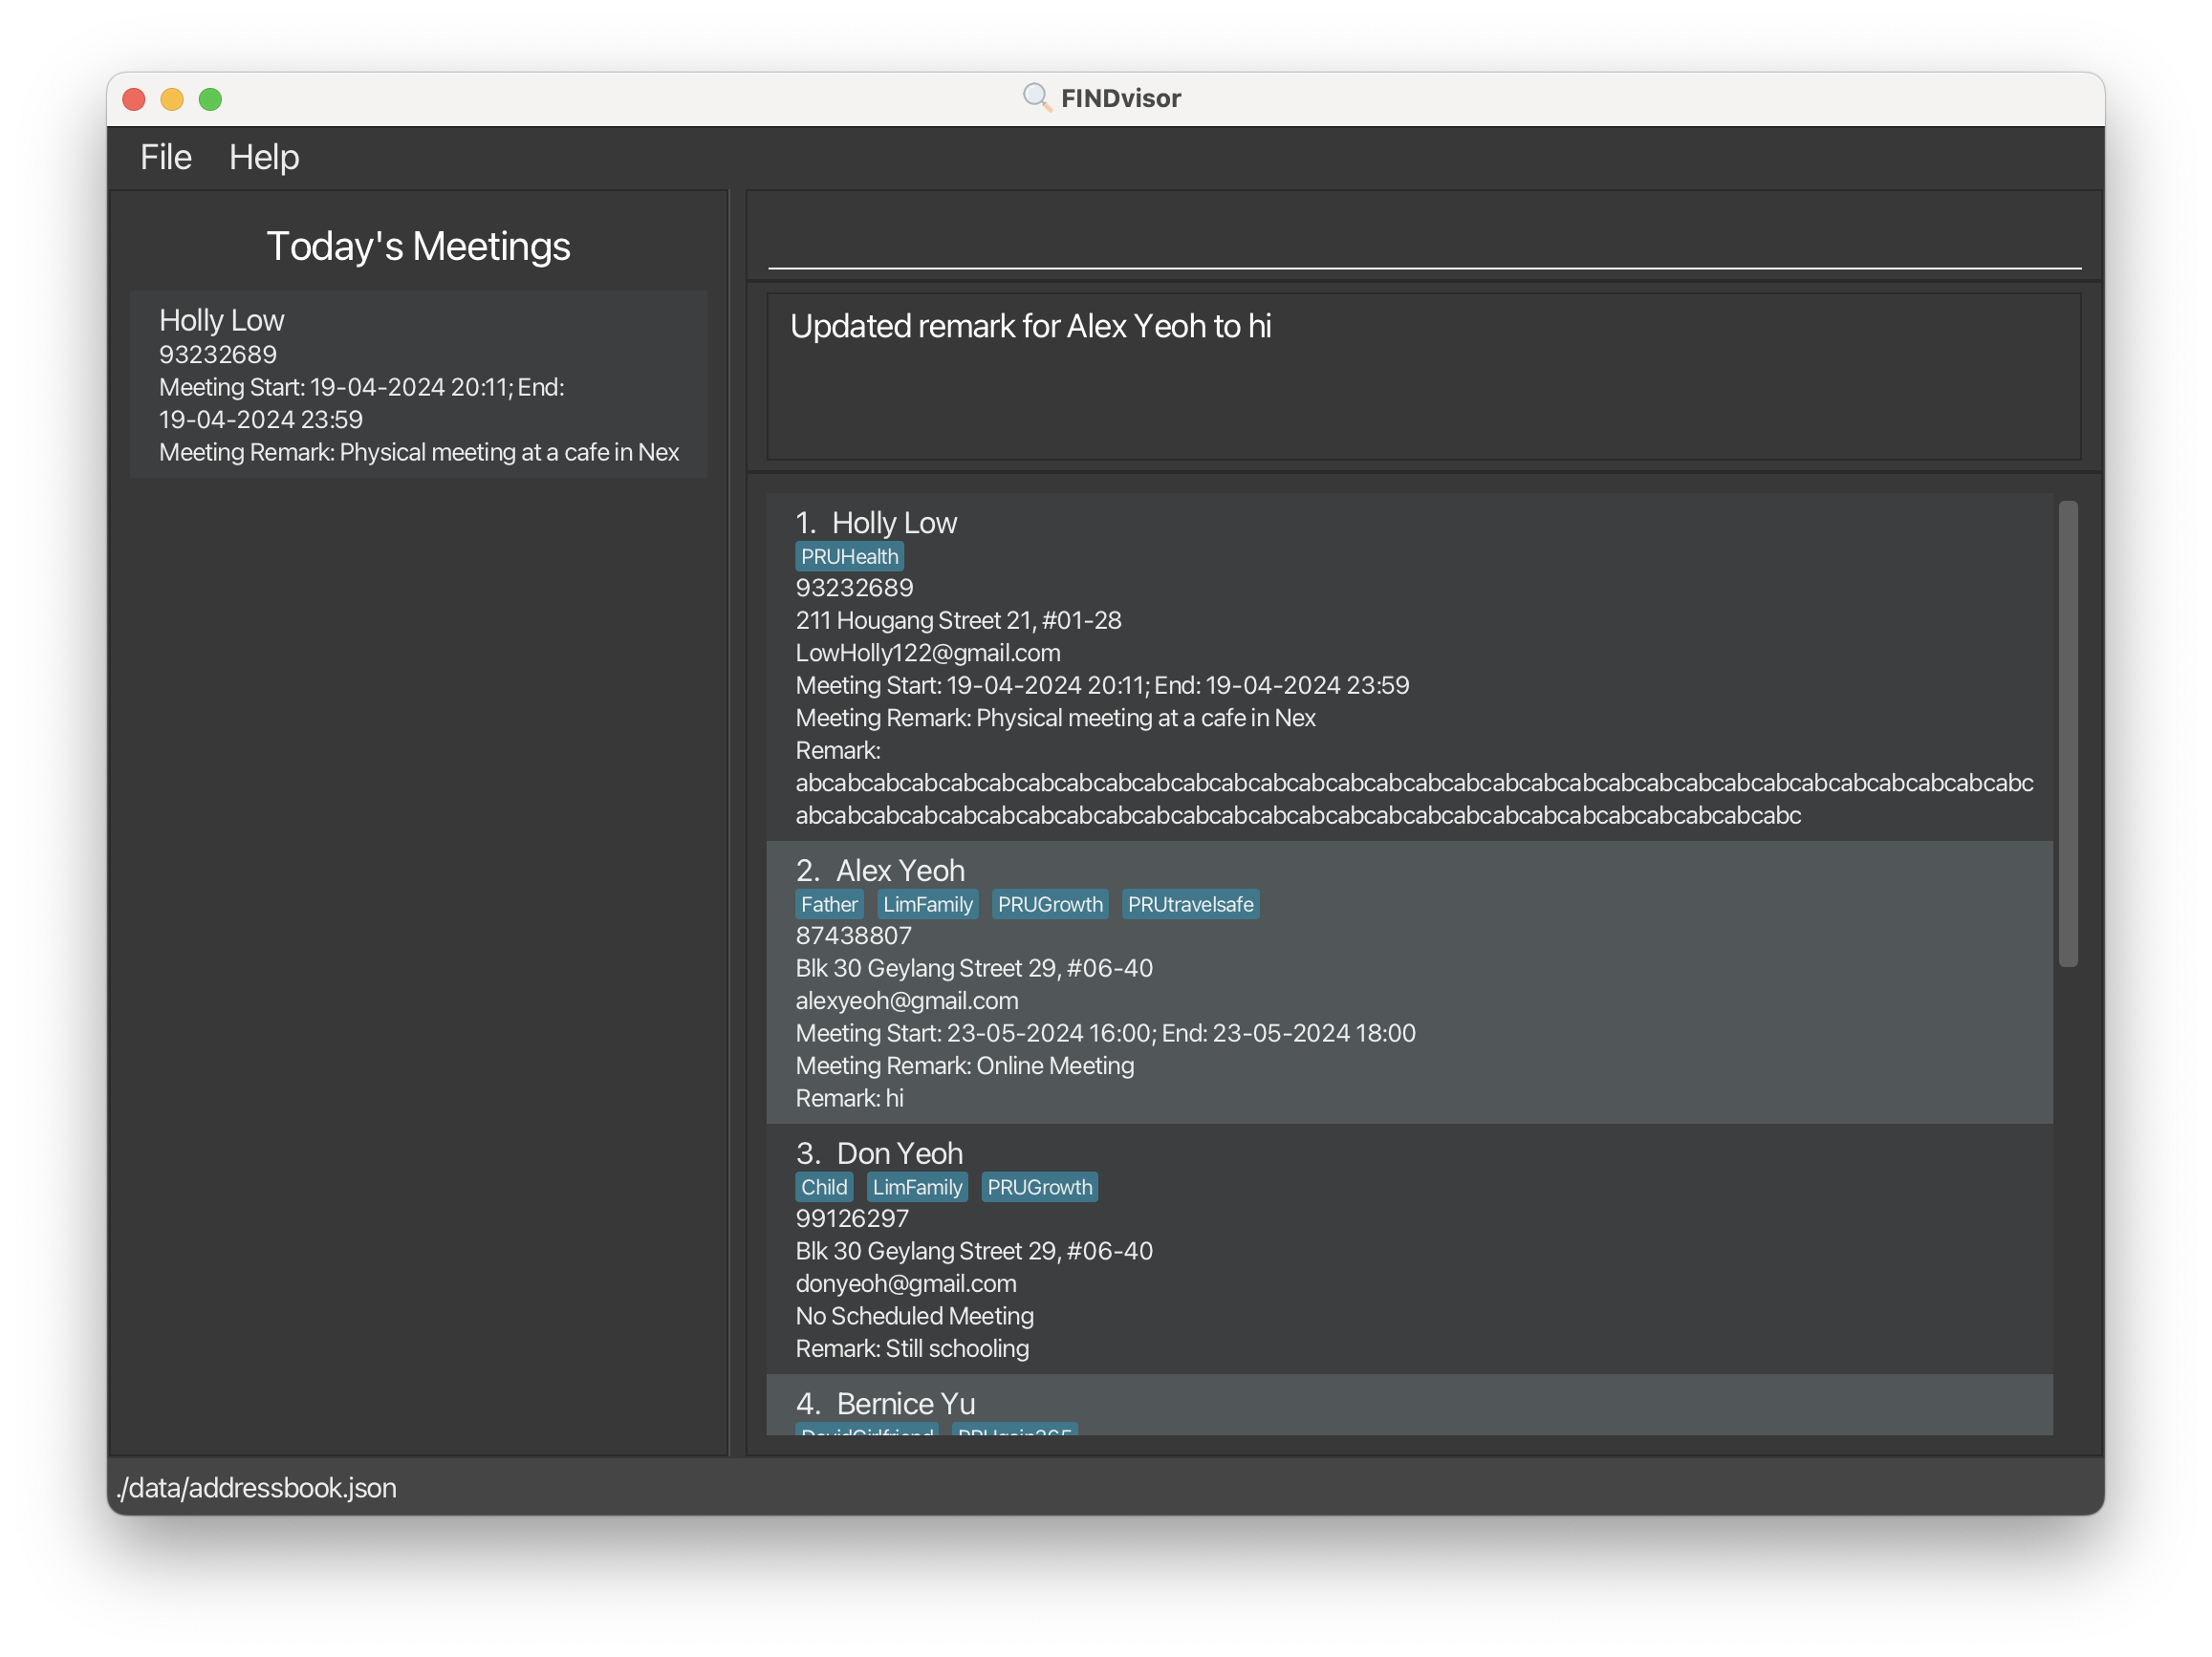Open the Help menu
The image size is (2212, 1657).
(x=263, y=157)
